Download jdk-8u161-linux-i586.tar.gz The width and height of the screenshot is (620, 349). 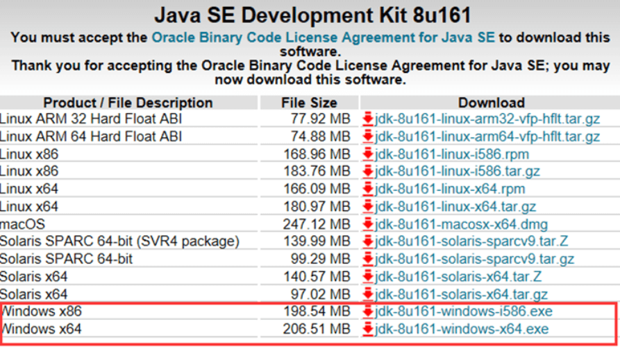pyautogui.click(x=457, y=171)
